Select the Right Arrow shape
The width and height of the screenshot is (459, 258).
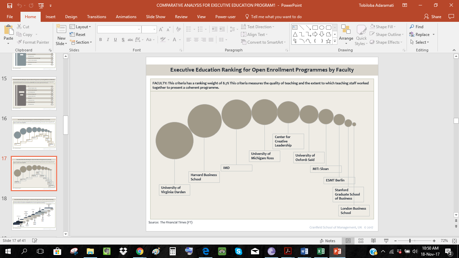315,34
